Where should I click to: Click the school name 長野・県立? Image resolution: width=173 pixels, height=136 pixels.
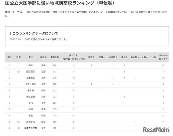(31, 84)
